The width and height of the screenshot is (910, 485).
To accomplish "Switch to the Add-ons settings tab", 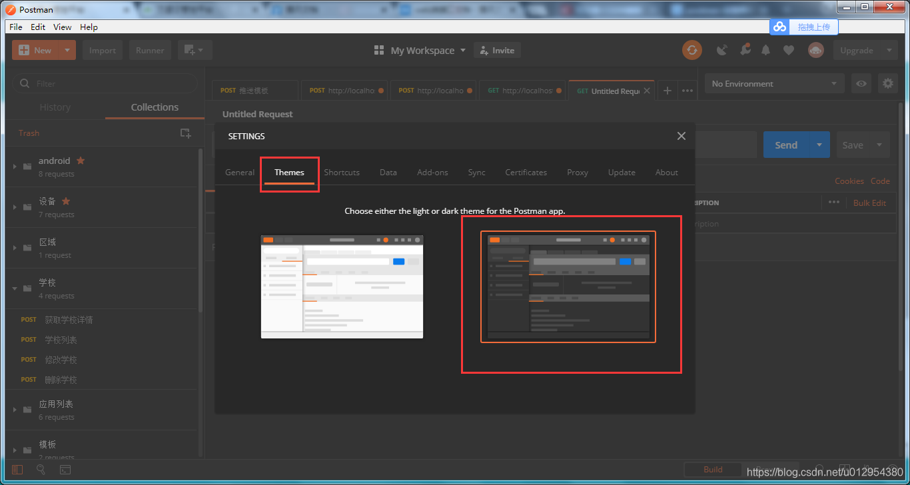I will pos(432,172).
